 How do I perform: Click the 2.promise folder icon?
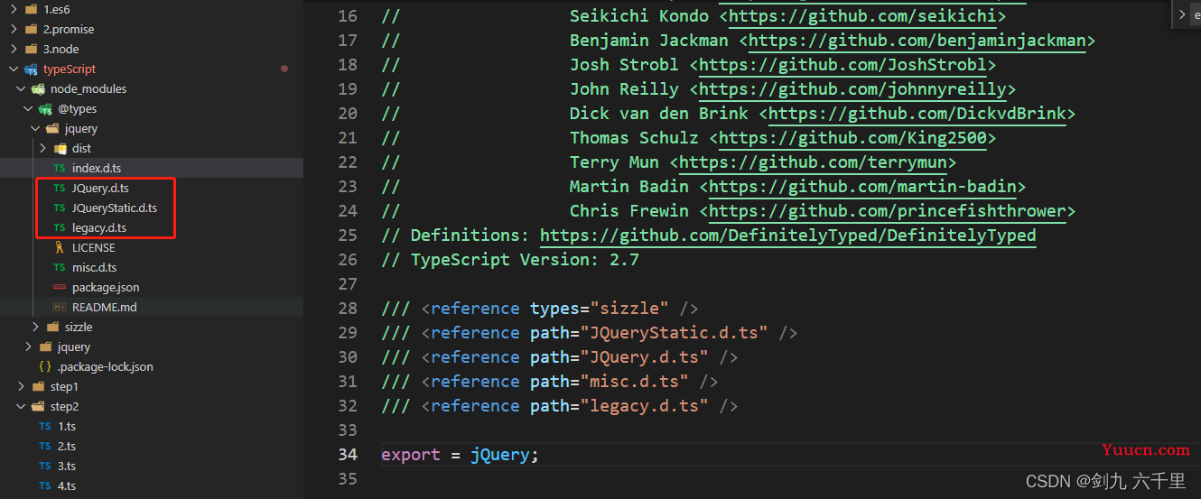[32, 29]
